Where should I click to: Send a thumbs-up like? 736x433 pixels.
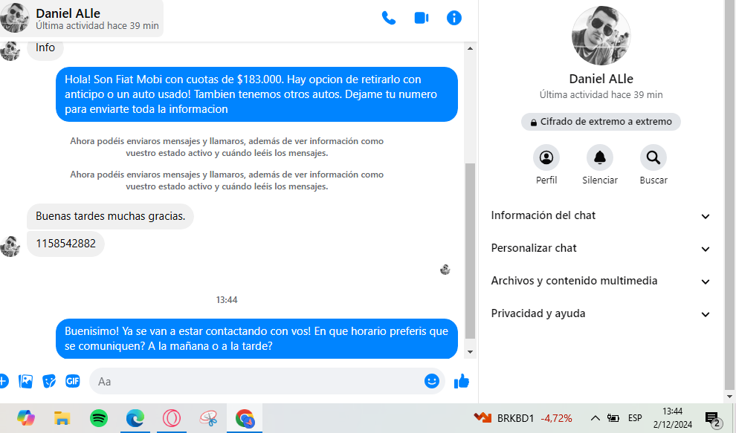point(462,382)
